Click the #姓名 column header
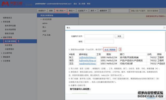Viewport: 166px width, 100px height. click(x=72, y=54)
